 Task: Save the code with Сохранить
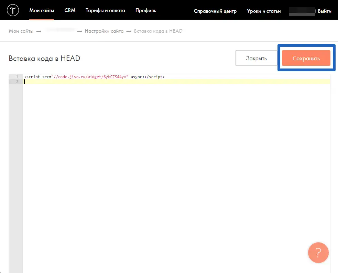[306, 58]
